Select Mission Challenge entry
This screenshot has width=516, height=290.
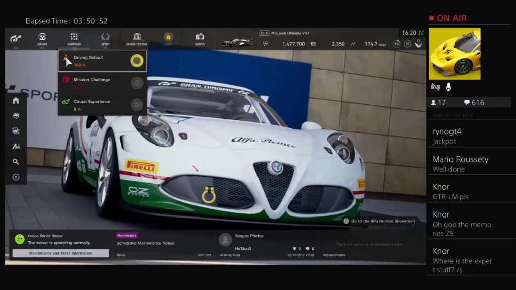tap(102, 83)
